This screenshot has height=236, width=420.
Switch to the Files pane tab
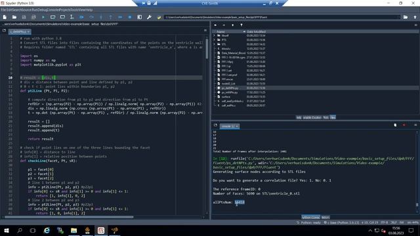click(333, 117)
